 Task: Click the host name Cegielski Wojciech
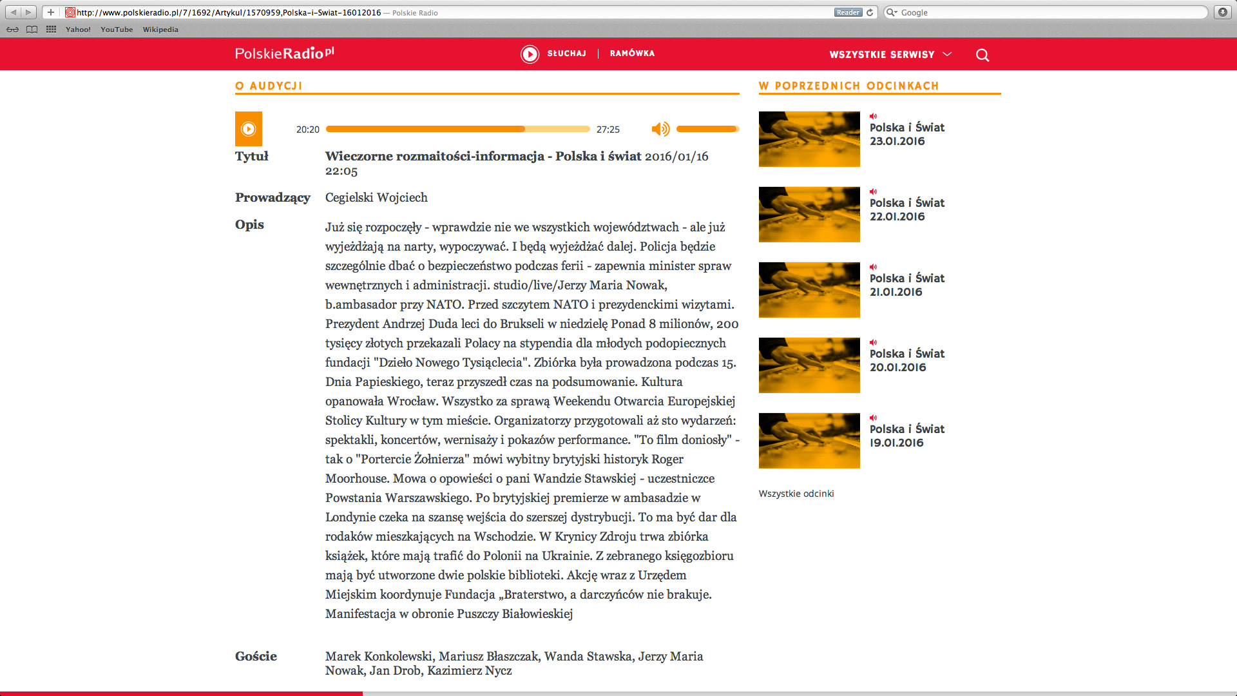tap(376, 198)
